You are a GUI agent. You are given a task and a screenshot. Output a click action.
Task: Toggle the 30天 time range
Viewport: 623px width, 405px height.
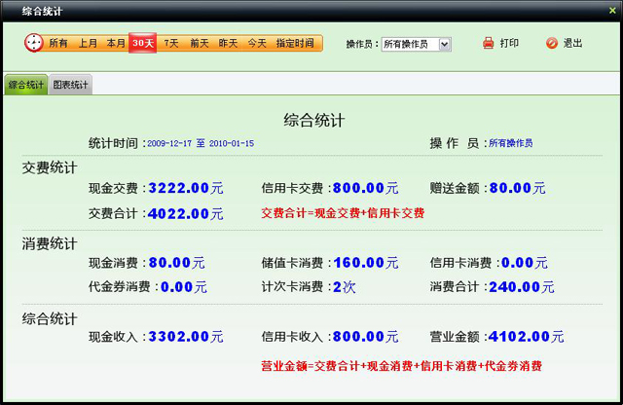pyautogui.click(x=143, y=44)
